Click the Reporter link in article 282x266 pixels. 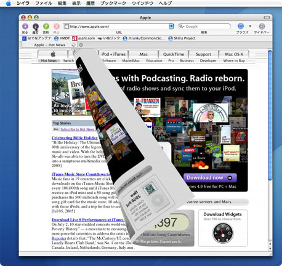tap(59, 238)
